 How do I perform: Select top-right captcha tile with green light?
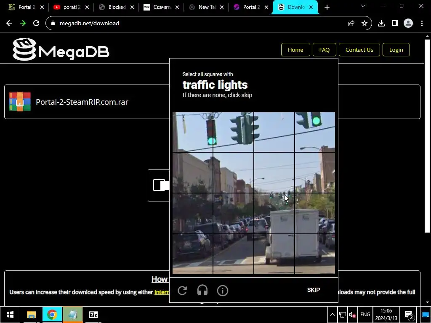[315, 132]
